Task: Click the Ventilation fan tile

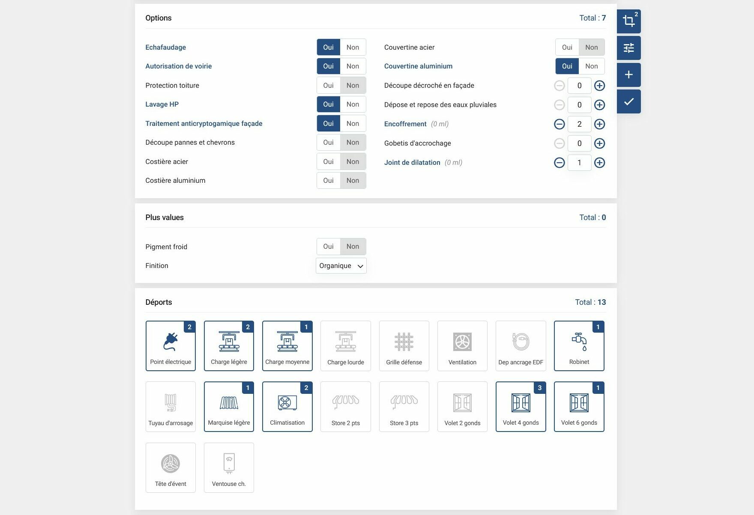Action: coord(462,345)
